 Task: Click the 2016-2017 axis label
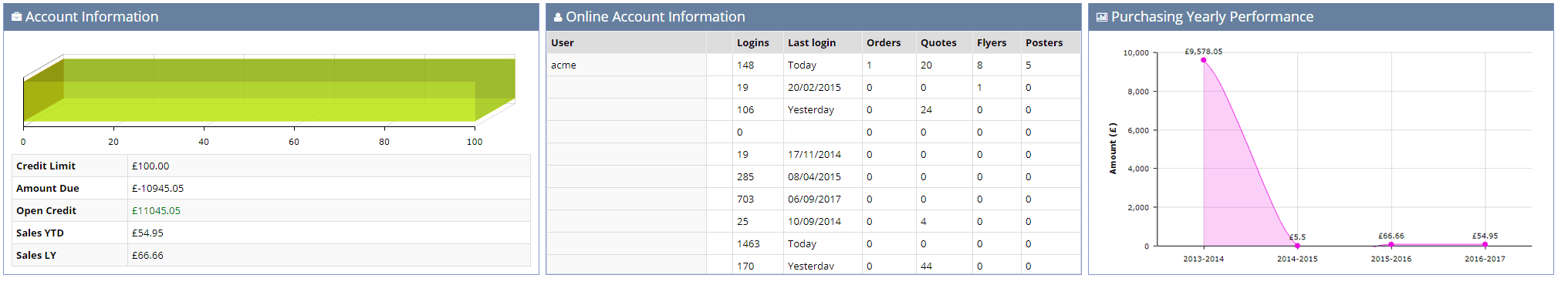click(x=1485, y=260)
